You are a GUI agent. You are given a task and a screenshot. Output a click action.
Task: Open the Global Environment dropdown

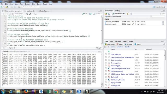[x=113, y=16]
